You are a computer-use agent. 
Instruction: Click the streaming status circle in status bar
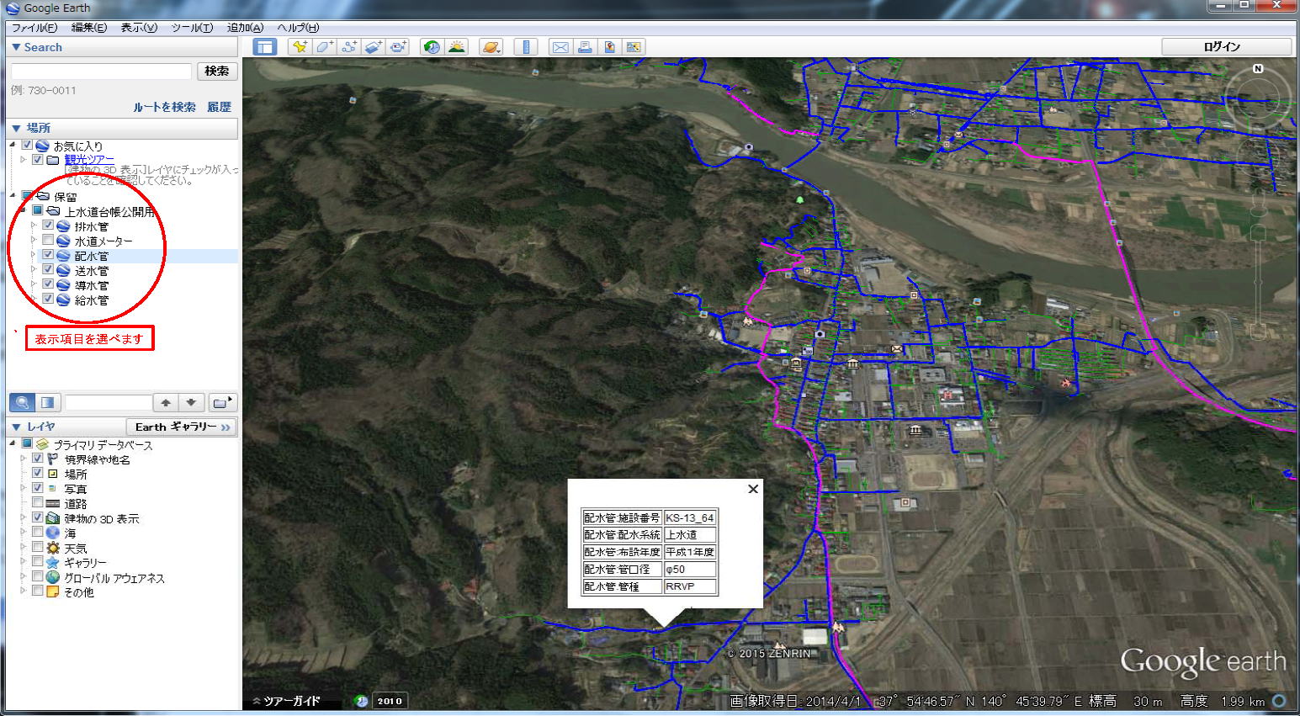tap(1280, 701)
